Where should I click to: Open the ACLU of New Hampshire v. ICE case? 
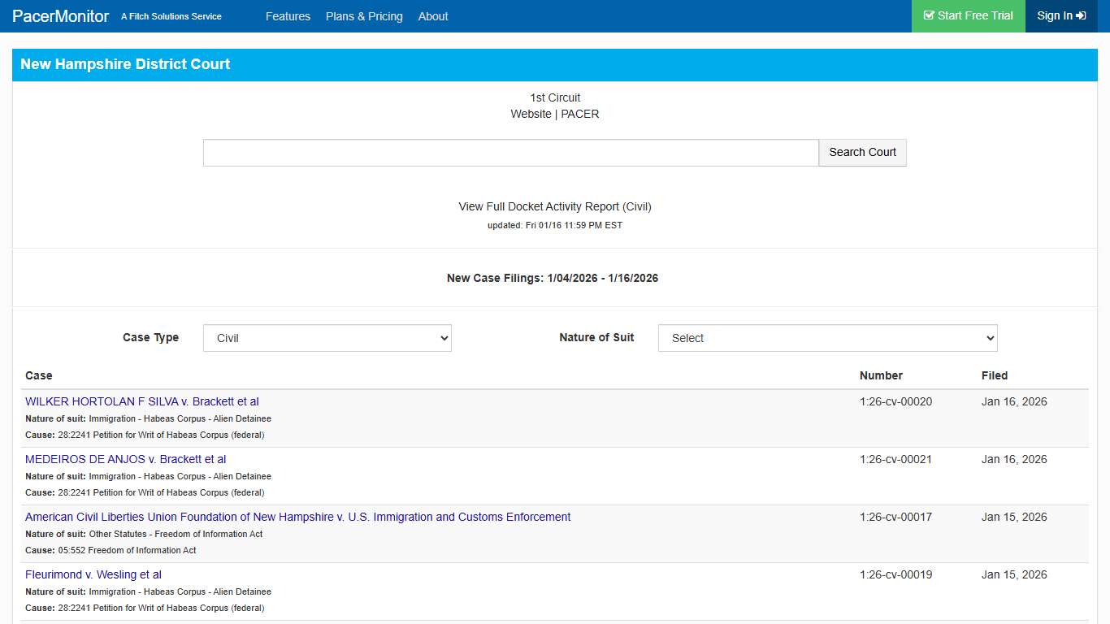point(297,517)
